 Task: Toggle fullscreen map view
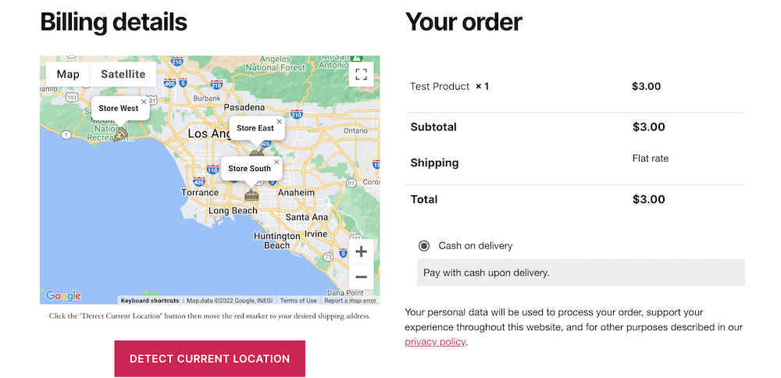tap(361, 74)
